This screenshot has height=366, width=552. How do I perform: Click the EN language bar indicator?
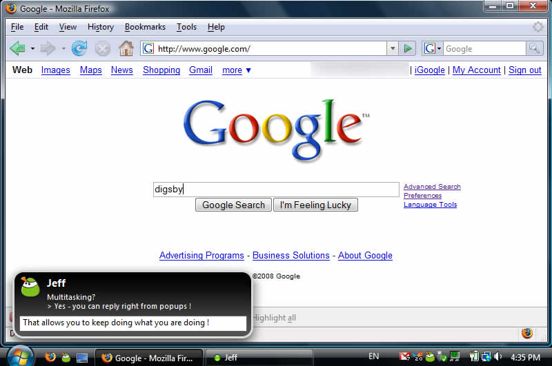[x=373, y=356]
